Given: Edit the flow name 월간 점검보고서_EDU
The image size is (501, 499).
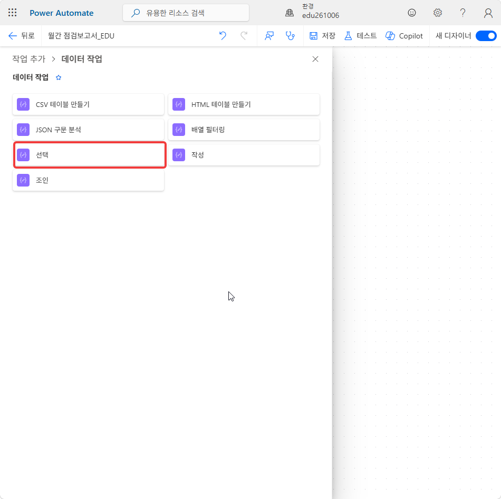Looking at the screenshot, I should pos(81,36).
